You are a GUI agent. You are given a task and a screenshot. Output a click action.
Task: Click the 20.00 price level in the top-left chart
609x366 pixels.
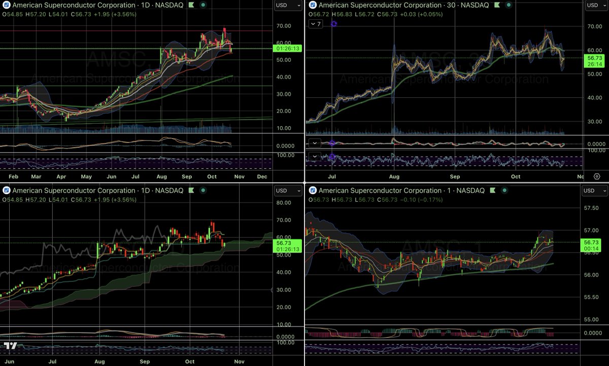click(284, 111)
